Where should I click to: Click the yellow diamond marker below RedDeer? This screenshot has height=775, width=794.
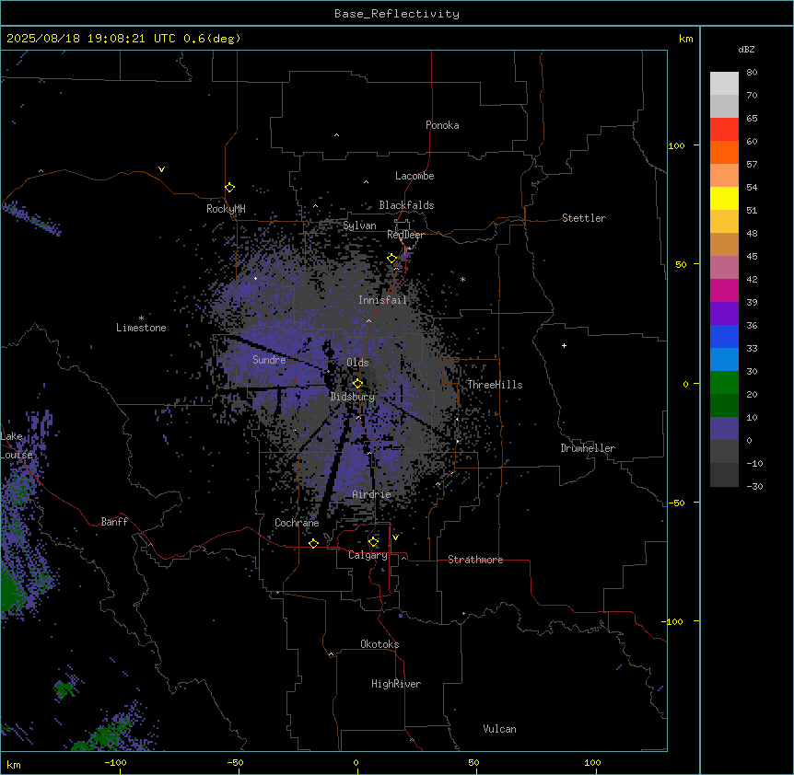(392, 259)
